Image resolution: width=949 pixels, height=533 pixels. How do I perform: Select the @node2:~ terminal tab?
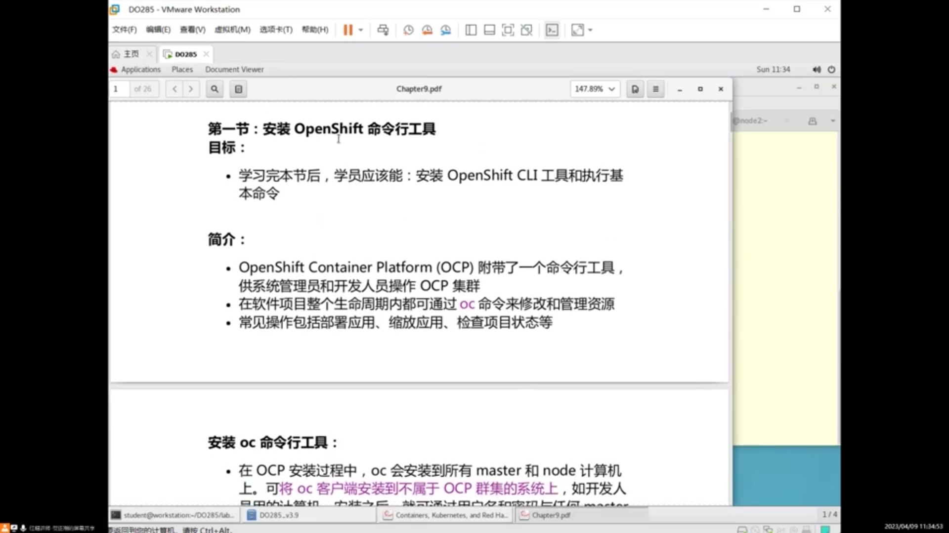(x=750, y=120)
